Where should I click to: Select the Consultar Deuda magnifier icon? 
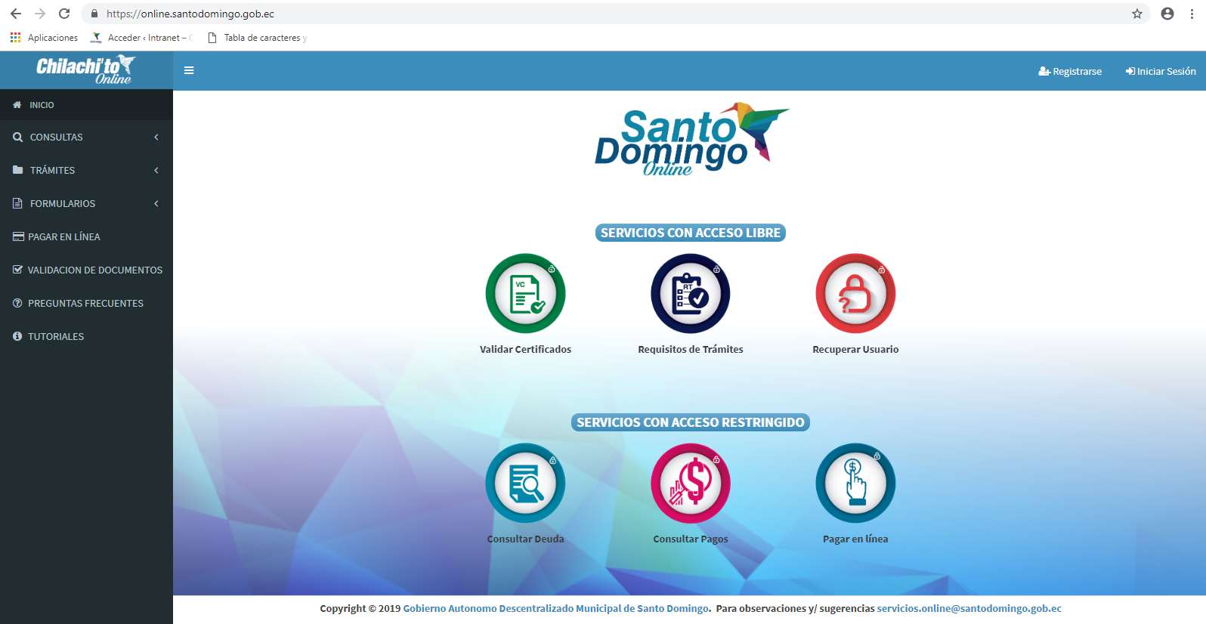(525, 483)
